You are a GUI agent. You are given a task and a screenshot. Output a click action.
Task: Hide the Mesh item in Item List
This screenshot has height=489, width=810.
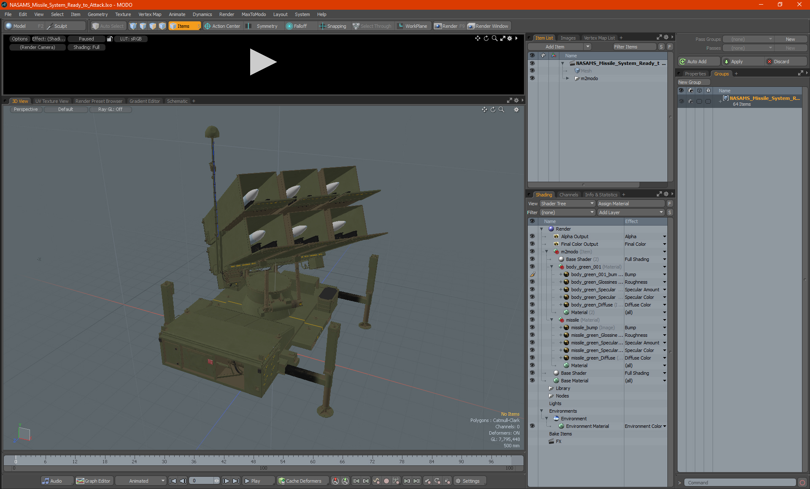point(532,71)
